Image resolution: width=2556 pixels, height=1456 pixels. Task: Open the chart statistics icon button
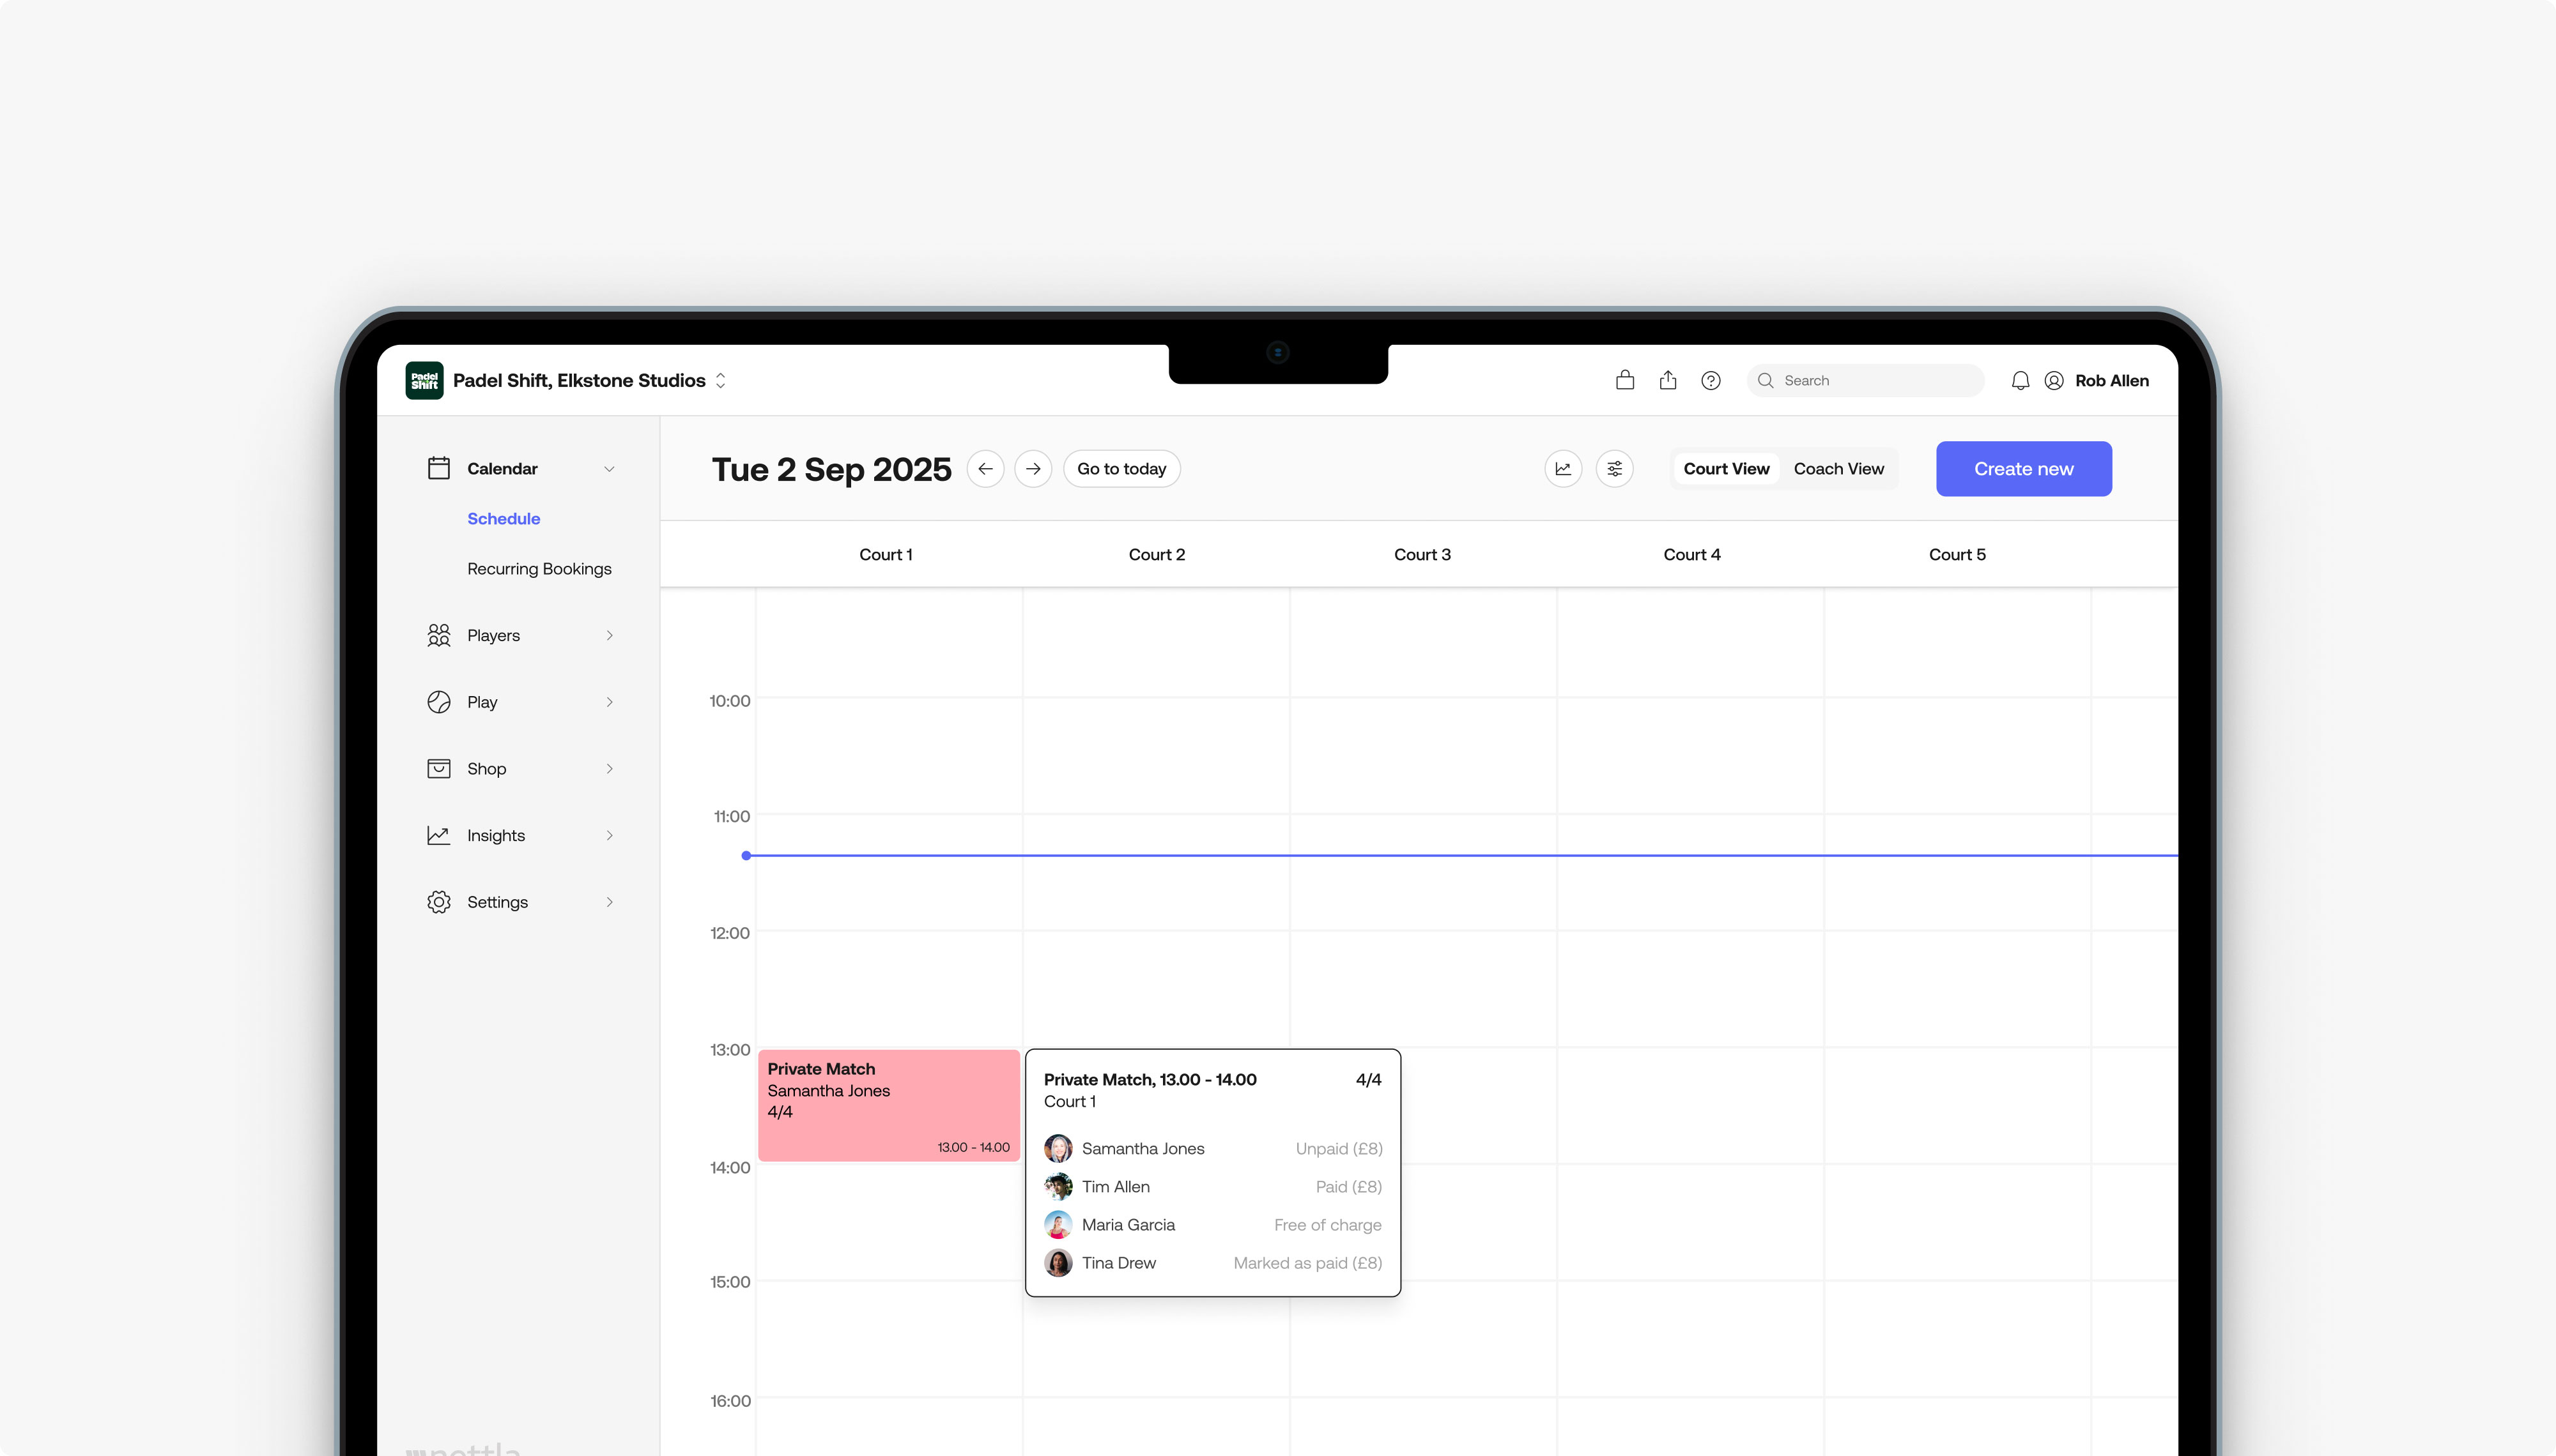tap(1562, 468)
